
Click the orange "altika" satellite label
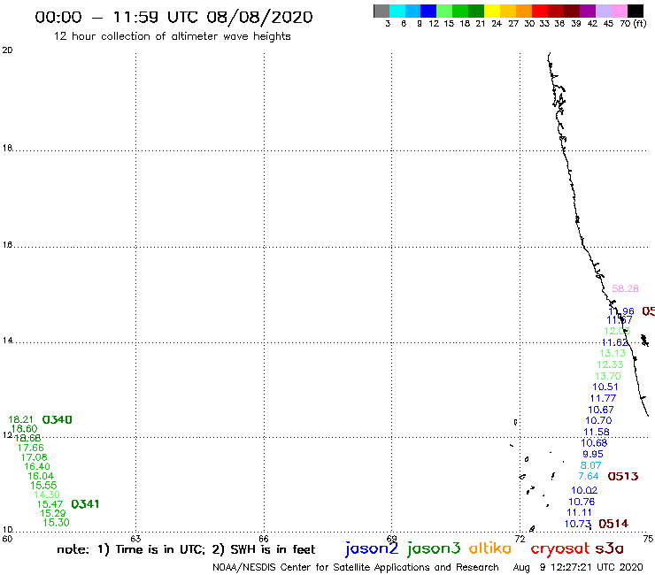(489, 548)
